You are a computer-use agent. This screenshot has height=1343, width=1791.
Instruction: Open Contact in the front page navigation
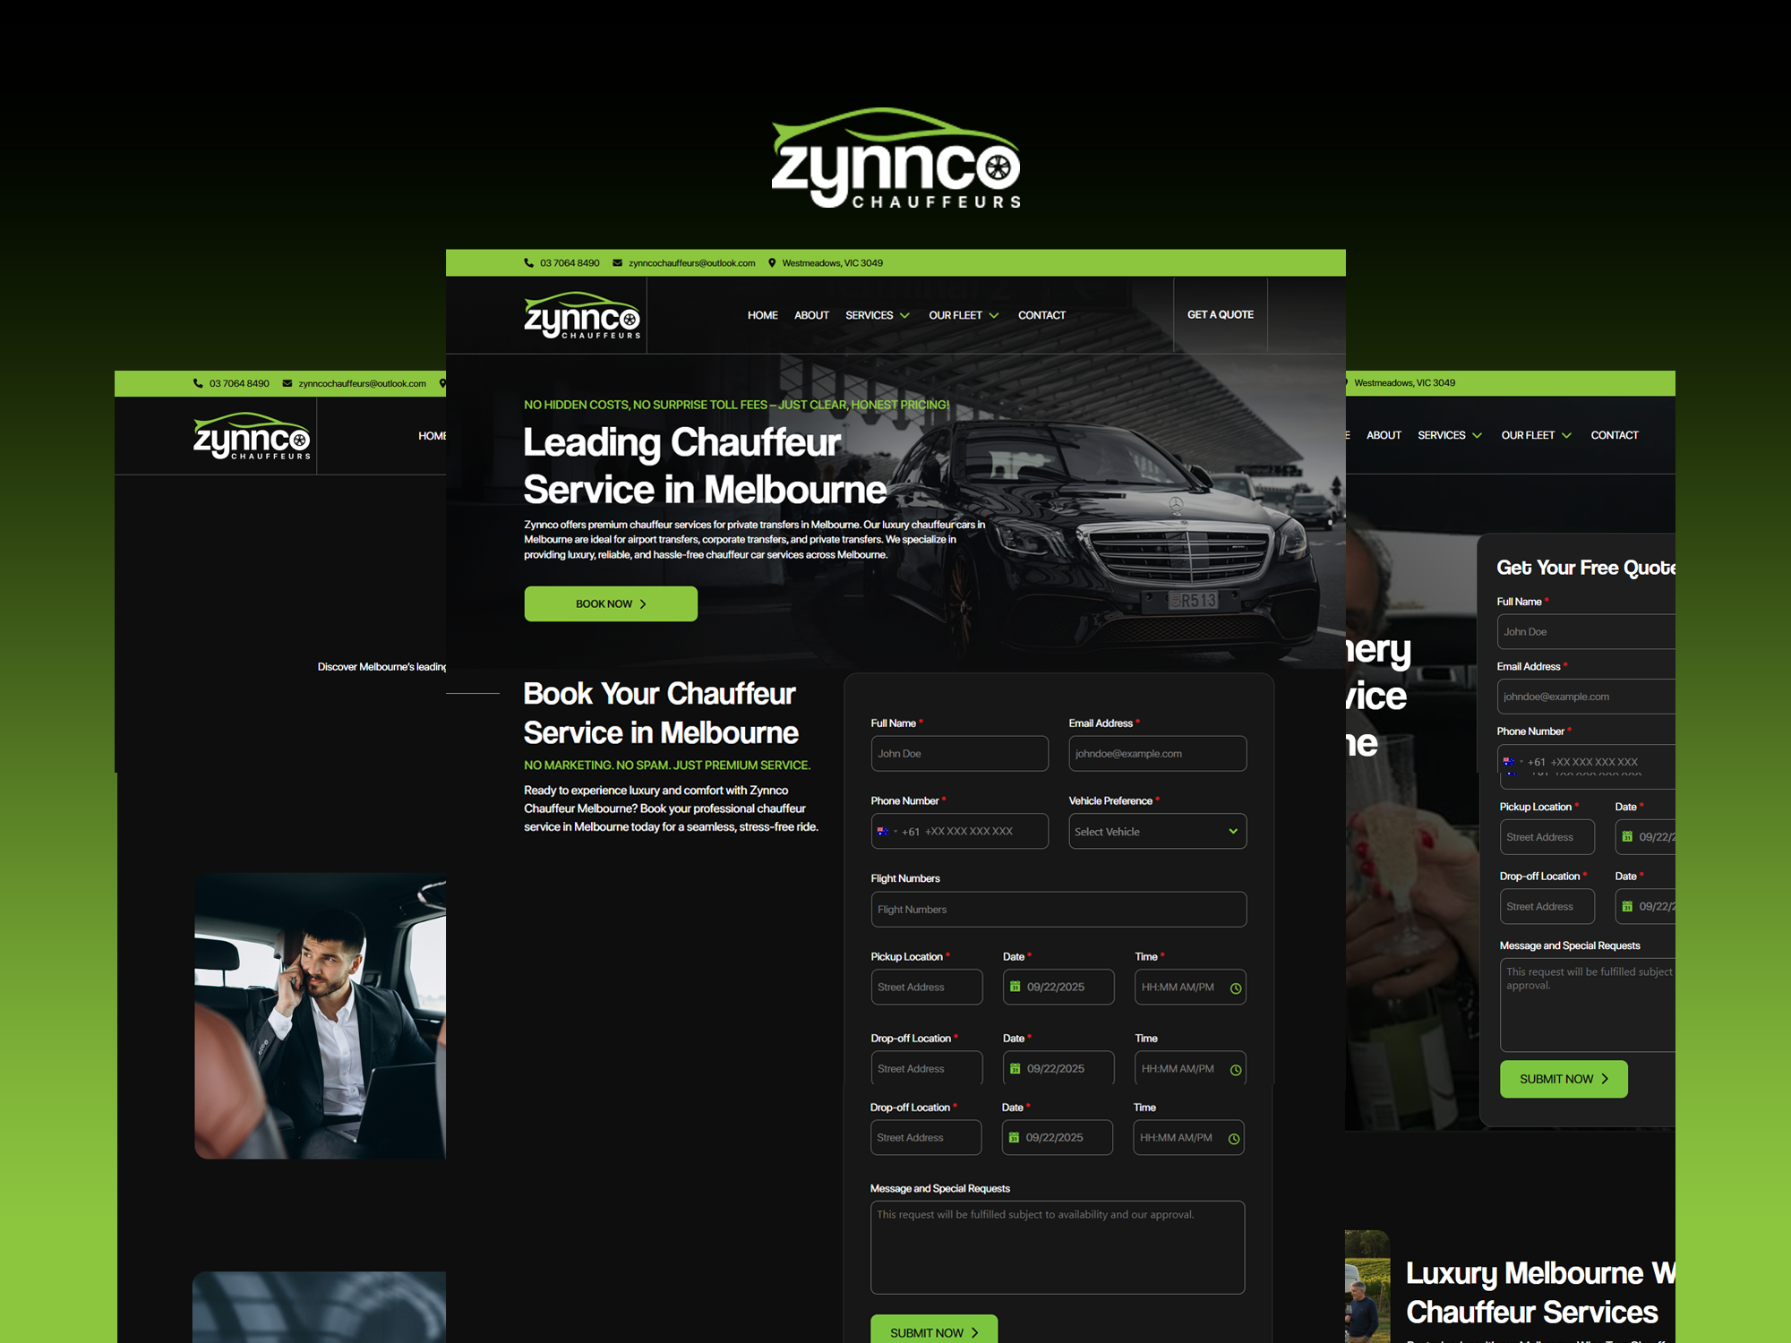tap(1041, 315)
